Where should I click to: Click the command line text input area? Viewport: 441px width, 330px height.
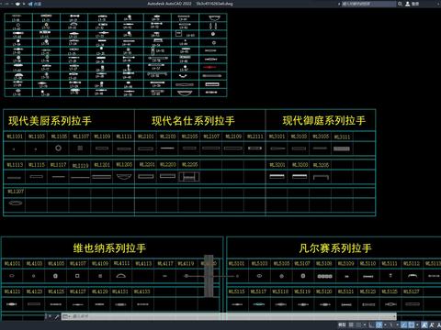[232, 316]
